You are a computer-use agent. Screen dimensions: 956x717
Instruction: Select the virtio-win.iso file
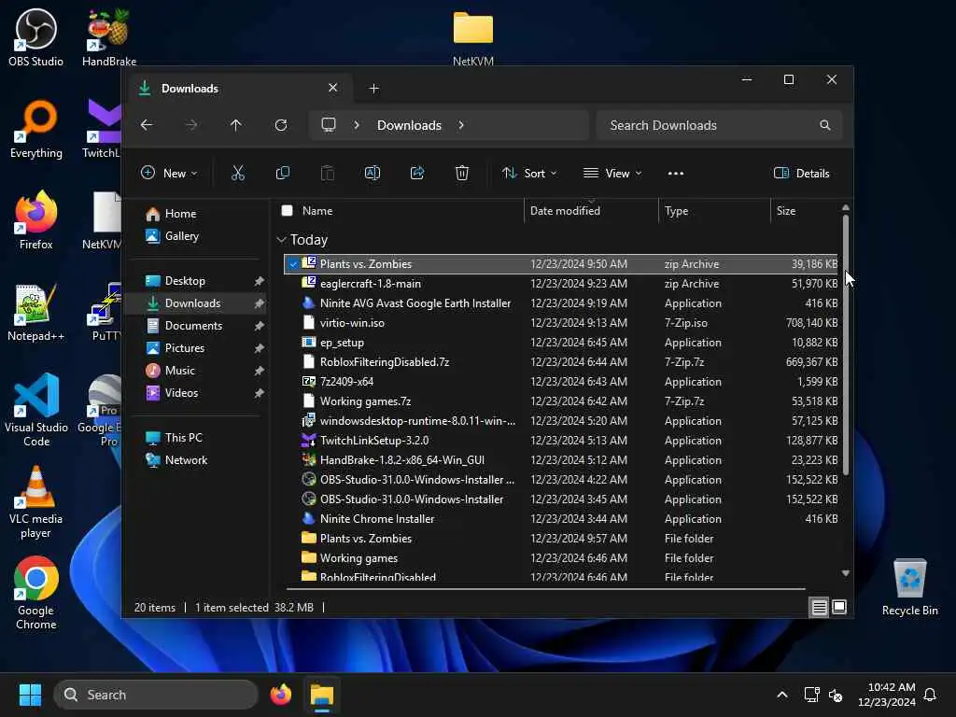pos(561,322)
